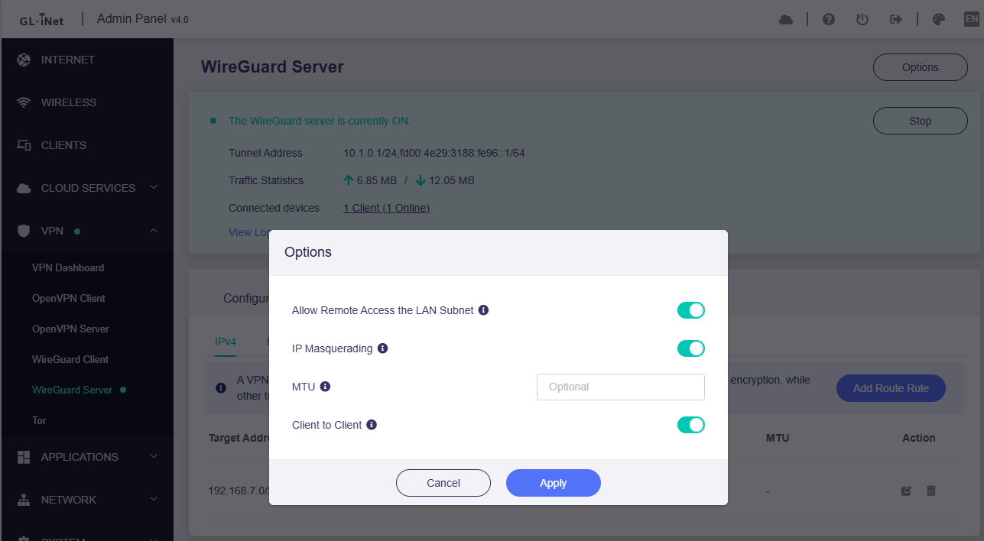Screen dimensions: 984x541
Task: Open the theme palette icon
Action: (x=939, y=19)
